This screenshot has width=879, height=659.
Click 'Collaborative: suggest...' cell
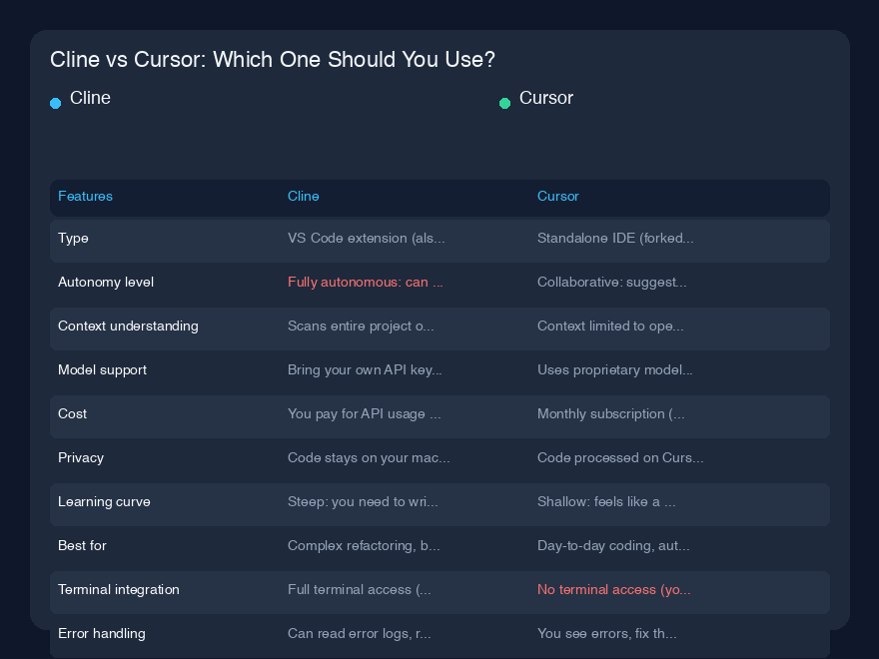point(611,282)
